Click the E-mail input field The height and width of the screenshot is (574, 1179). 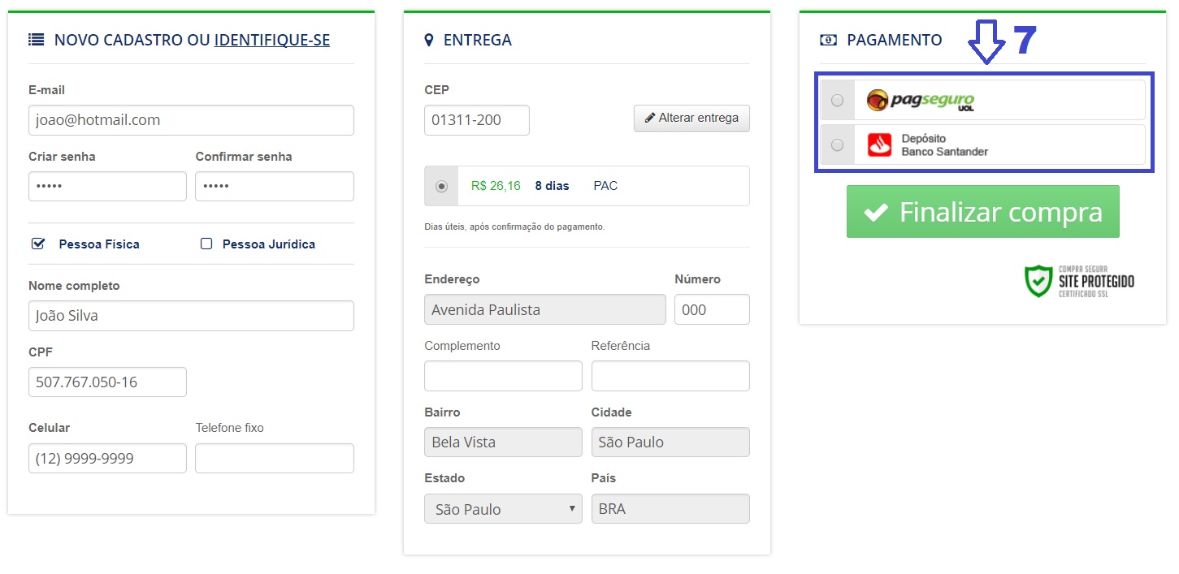[x=191, y=120]
